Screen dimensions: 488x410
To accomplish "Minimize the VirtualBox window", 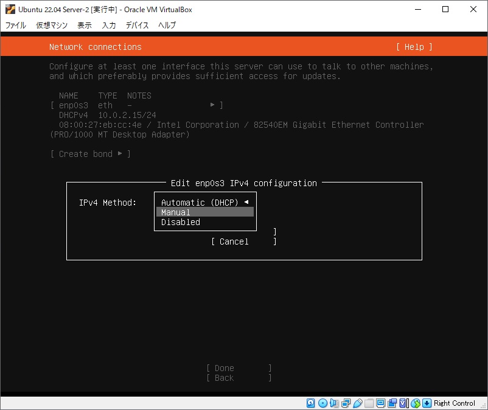I will [x=418, y=9].
